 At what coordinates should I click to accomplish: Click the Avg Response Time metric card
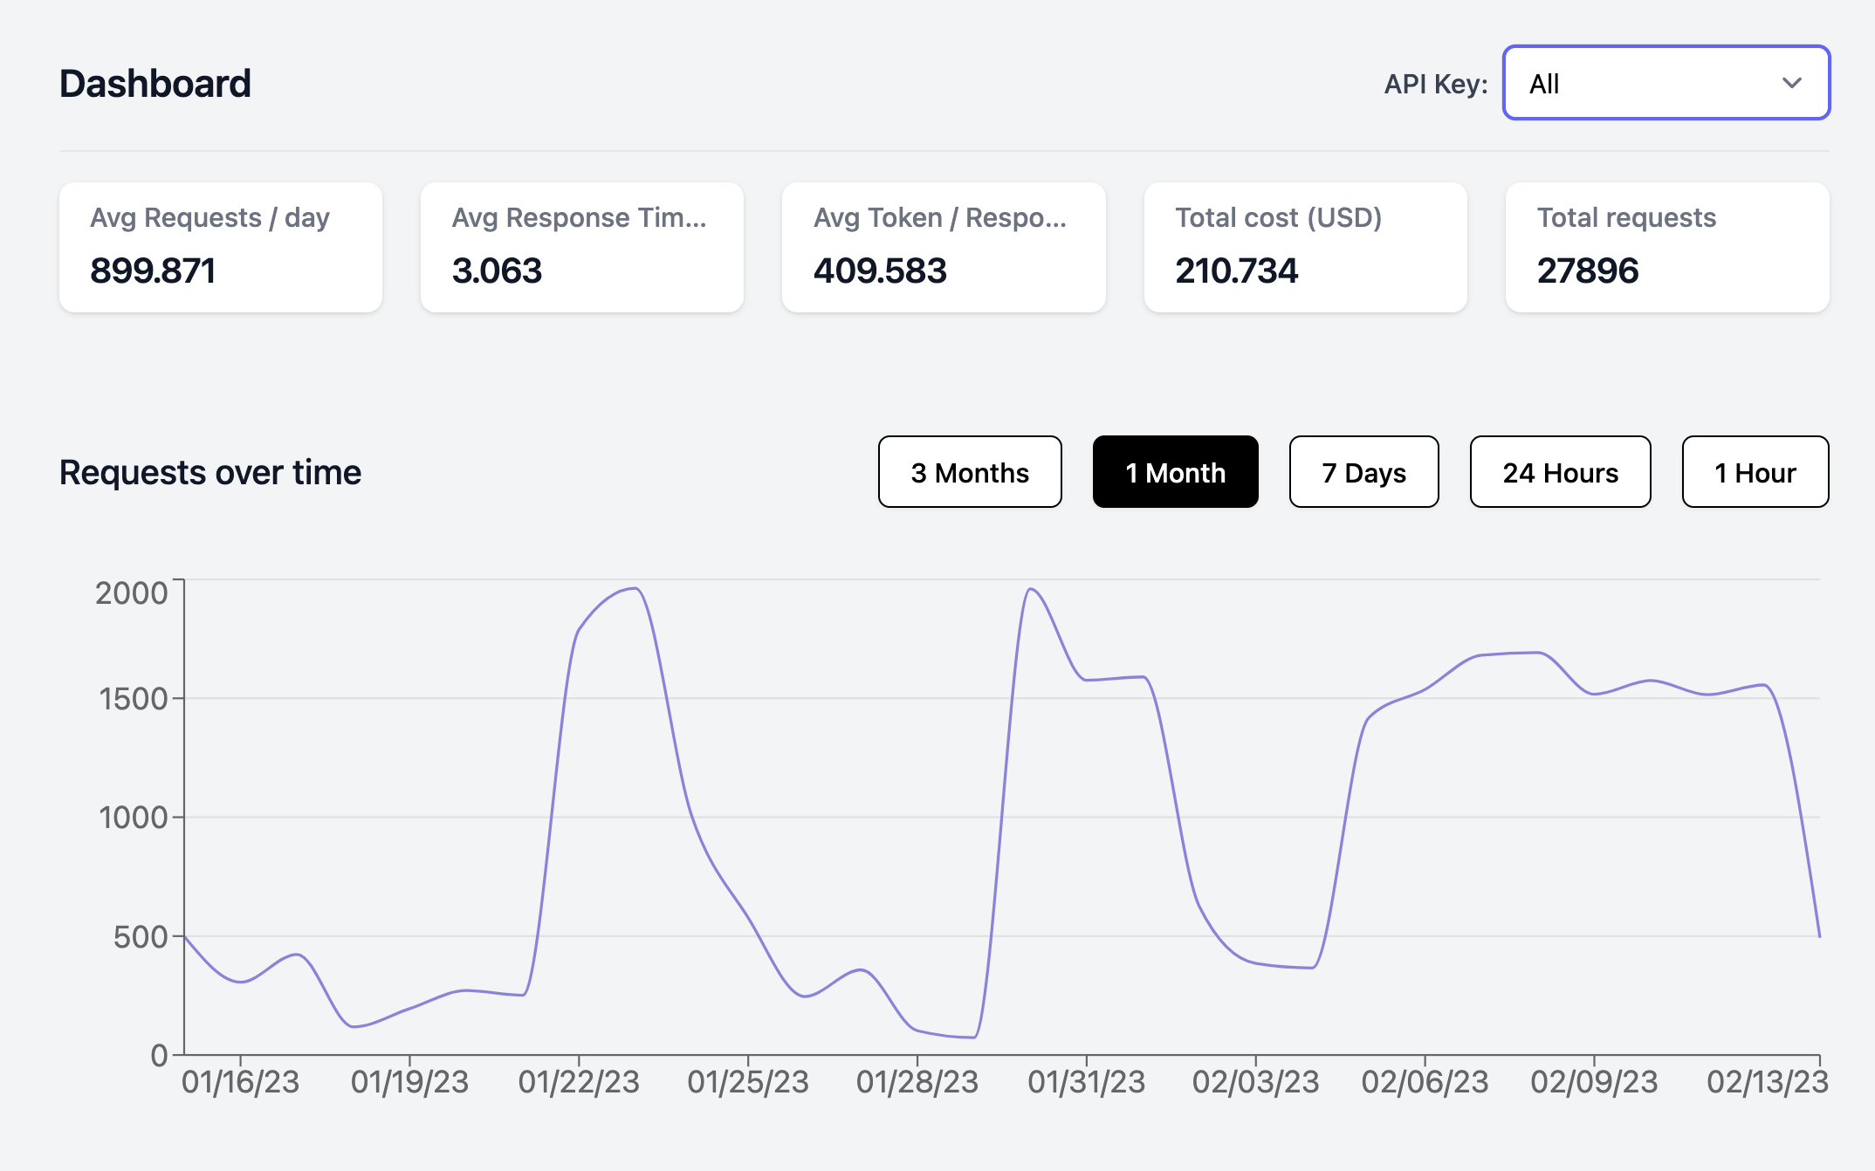pos(584,245)
